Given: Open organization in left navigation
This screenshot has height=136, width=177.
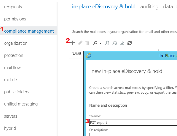Looking at the screenshot, I should (16, 43).
